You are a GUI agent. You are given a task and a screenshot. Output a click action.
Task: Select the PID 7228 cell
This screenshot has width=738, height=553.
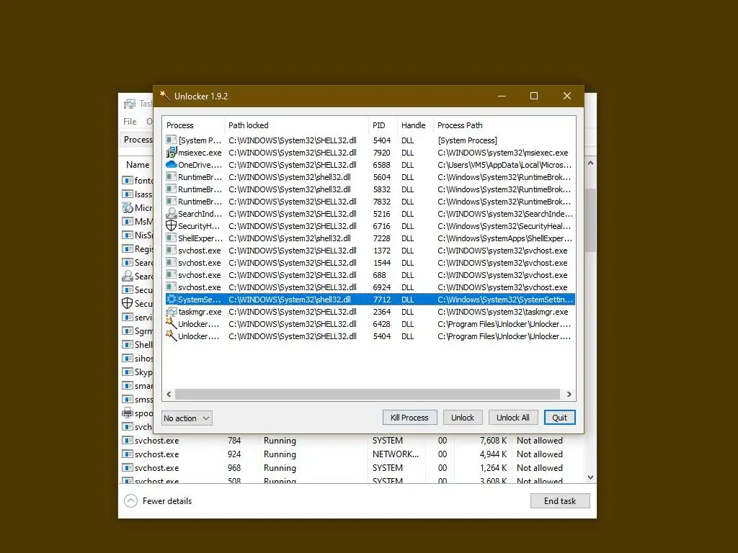click(x=382, y=238)
